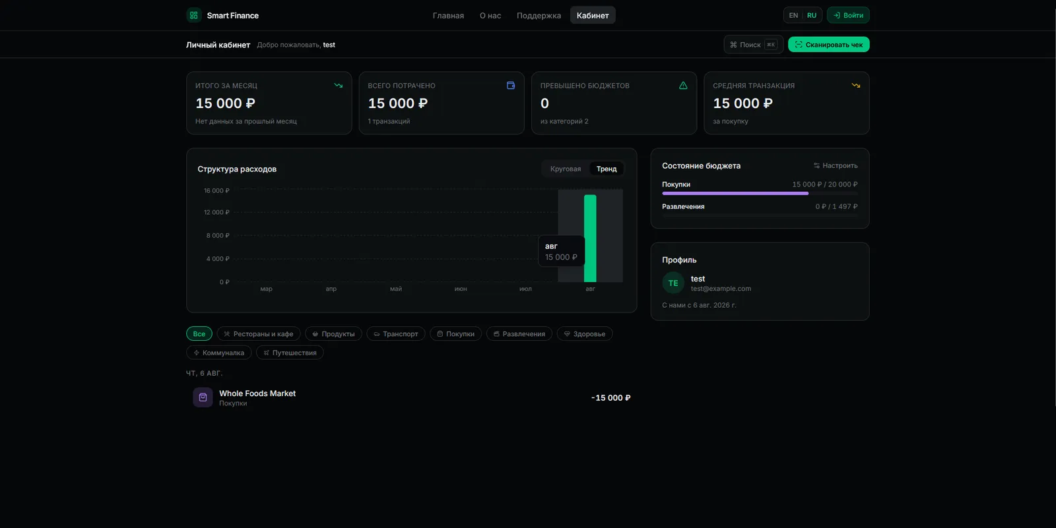Click the 15 000 ₽ / 20 000 ₽ budget value
The height and width of the screenshot is (528, 1056).
click(825, 185)
